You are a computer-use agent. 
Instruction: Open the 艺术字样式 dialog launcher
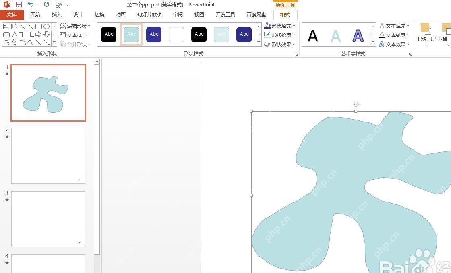tap(410, 54)
